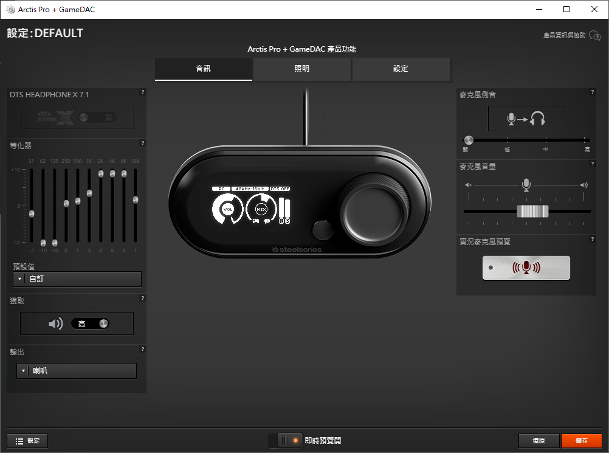609x453 pixels.
Task: Click the 500 Hz equalizer slider handle
Action: click(x=78, y=201)
